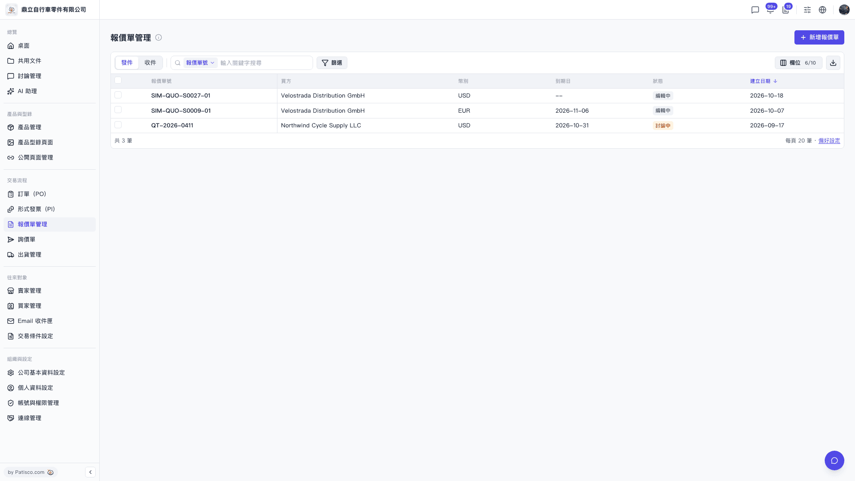
Task: Click the info icon beside 報價單管理 title
Action: (x=159, y=38)
